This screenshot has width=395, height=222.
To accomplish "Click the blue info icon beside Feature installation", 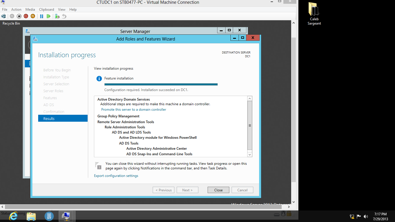I will (99, 78).
